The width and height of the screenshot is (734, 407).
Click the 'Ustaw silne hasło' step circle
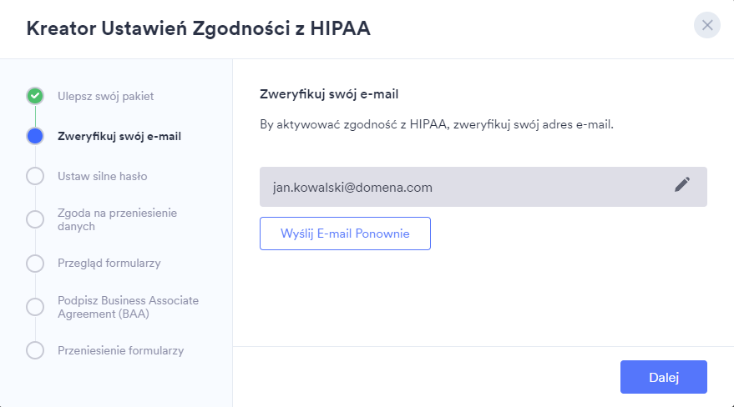click(35, 176)
